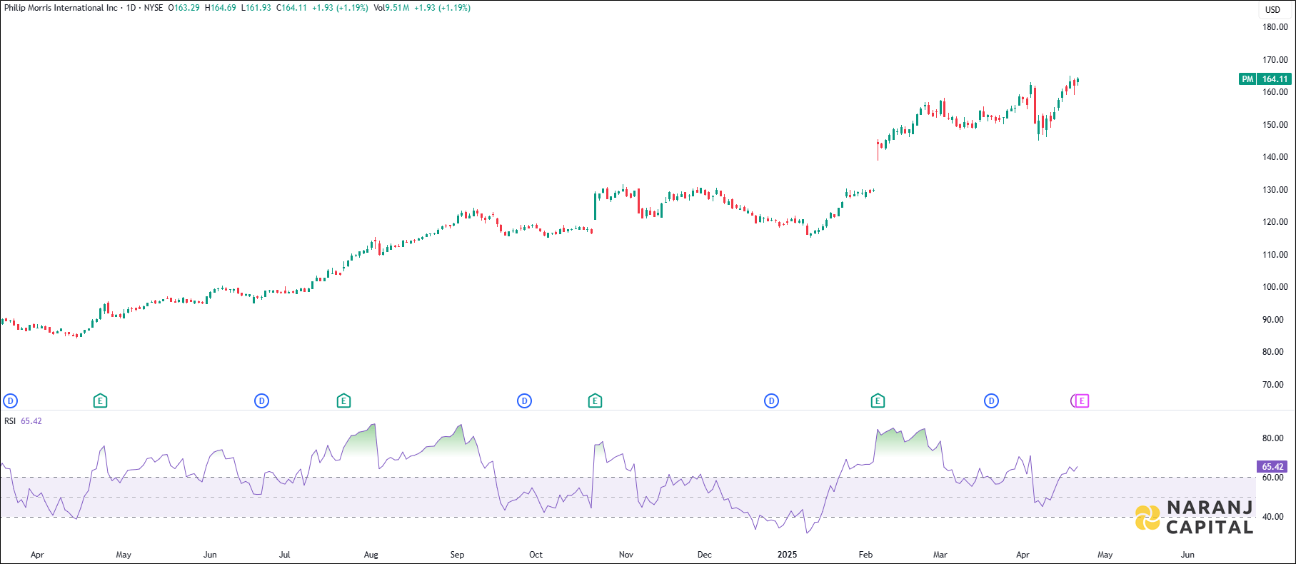
Task: Click the Mar label on the time axis
Action: [x=940, y=555]
